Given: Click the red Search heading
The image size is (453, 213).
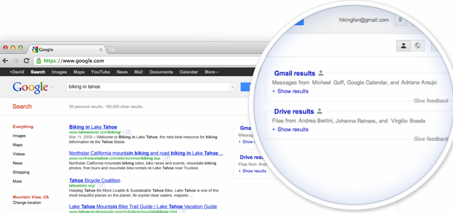Looking at the screenshot, I should (x=22, y=106).
